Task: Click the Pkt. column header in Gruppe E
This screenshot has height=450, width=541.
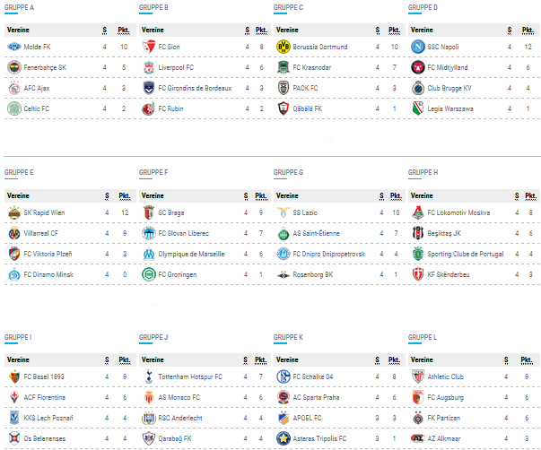Action: pyautogui.click(x=124, y=195)
